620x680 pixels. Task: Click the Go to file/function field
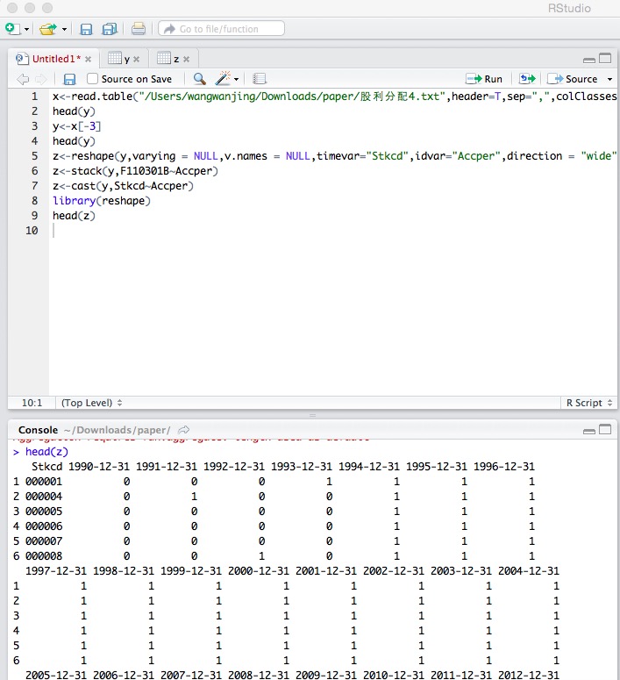[x=222, y=29]
